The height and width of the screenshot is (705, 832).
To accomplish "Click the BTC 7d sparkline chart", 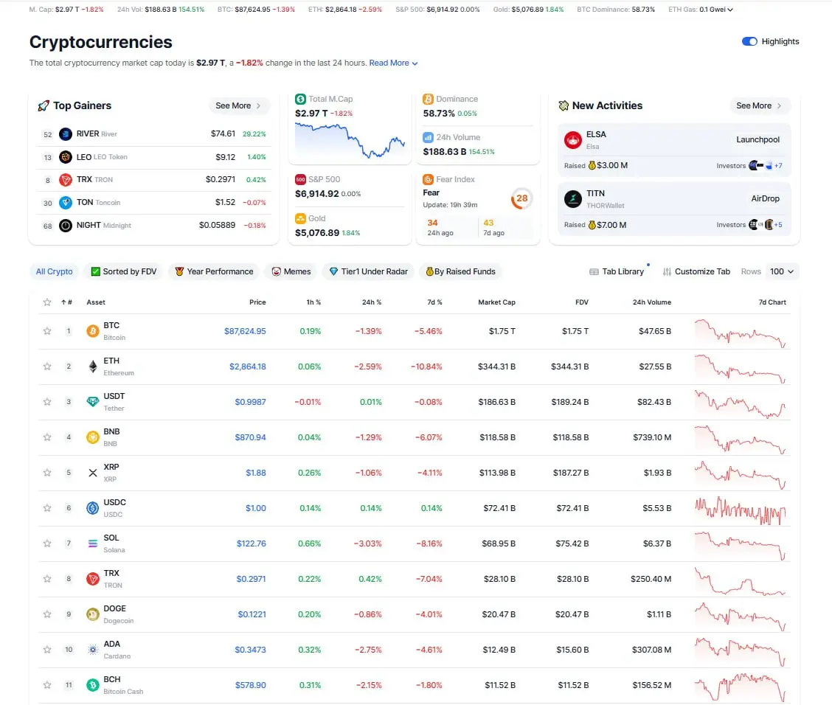I will pyautogui.click(x=741, y=333).
